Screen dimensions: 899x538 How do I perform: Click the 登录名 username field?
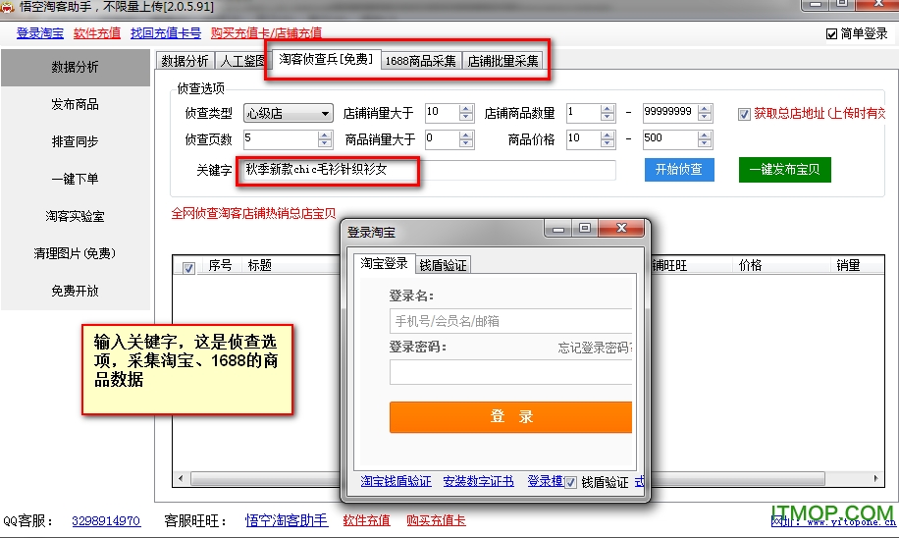[x=511, y=321]
